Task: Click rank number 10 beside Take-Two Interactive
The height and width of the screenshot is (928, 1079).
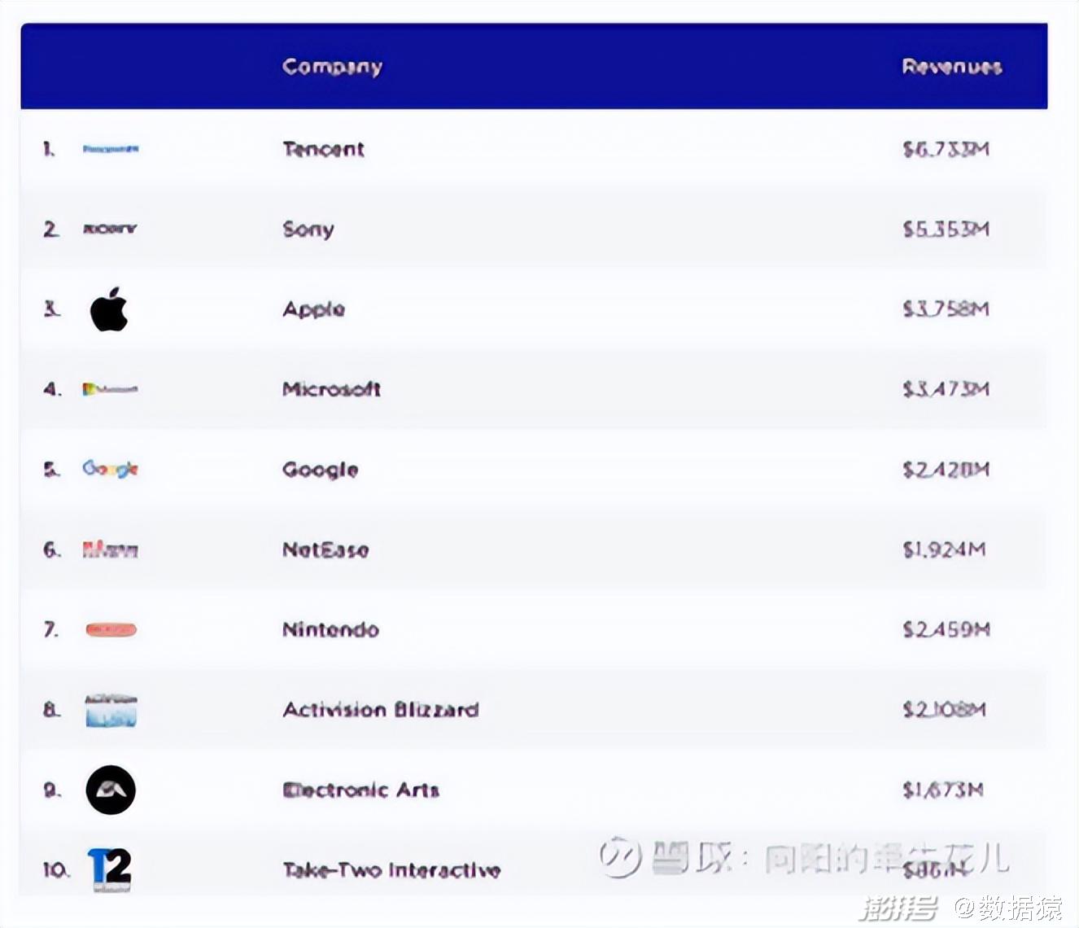Action: click(x=56, y=870)
